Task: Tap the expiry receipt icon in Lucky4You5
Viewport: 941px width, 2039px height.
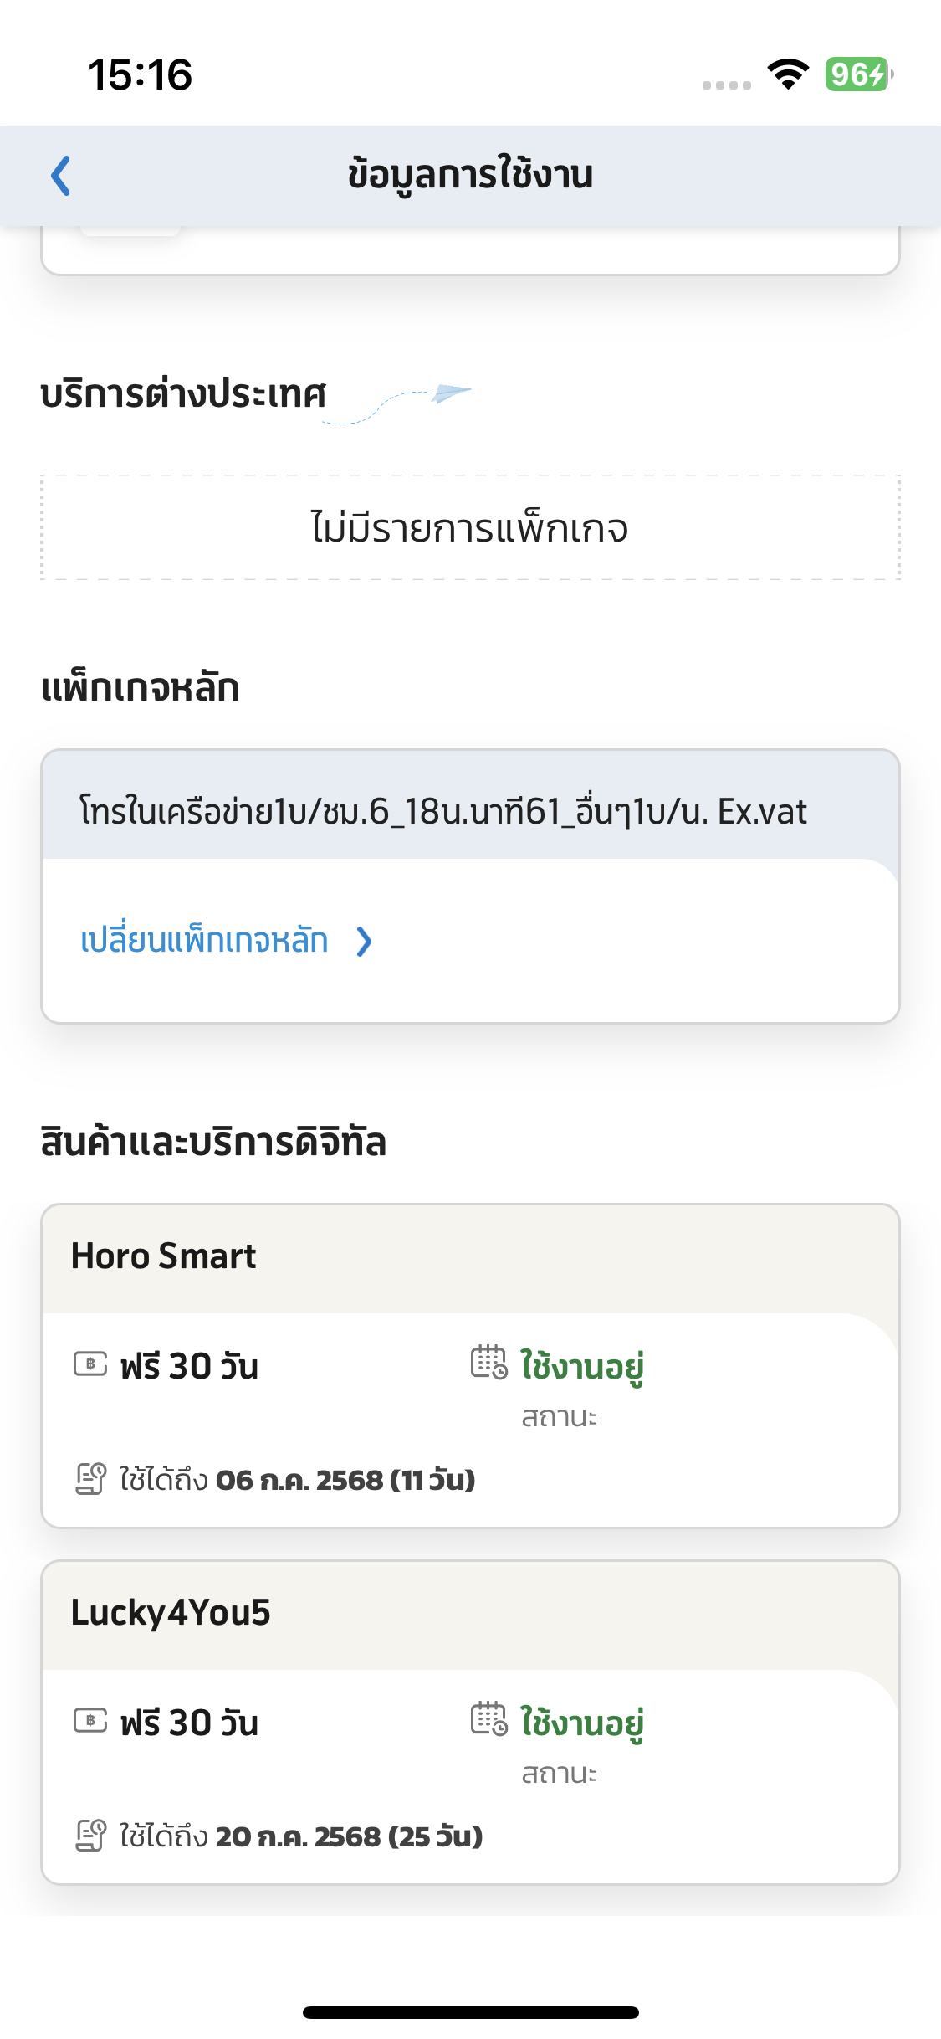Action: point(90,1836)
